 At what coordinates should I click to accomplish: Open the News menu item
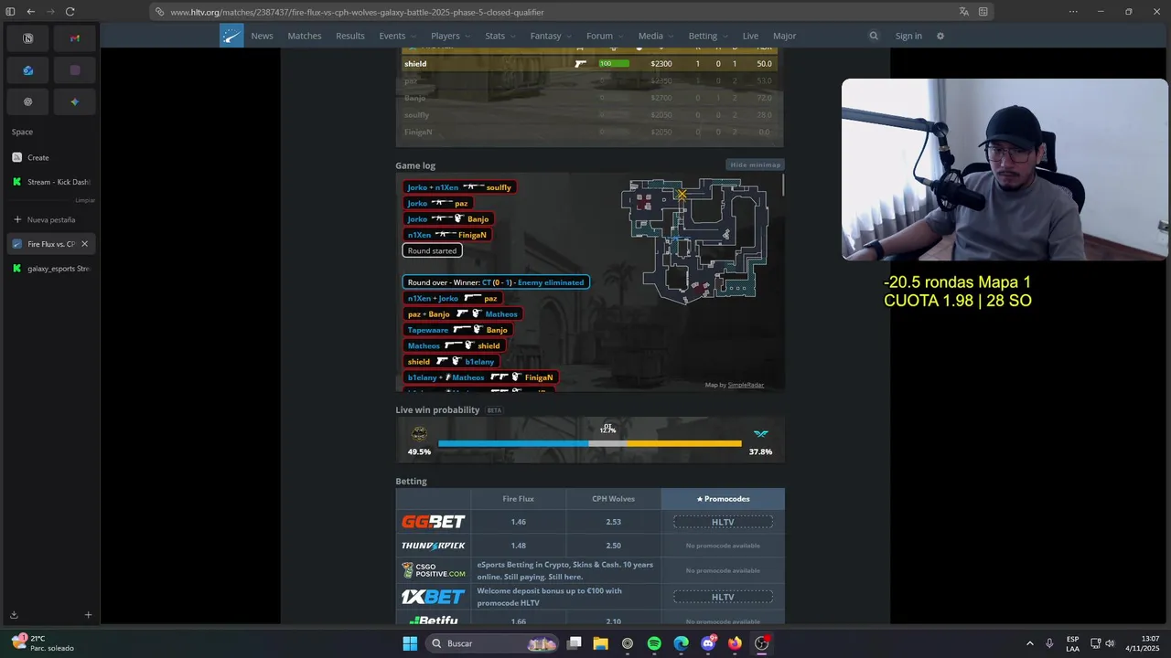(x=262, y=36)
